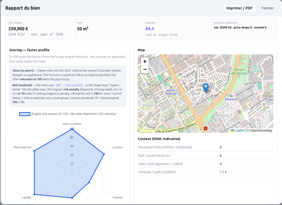Click the Pueblo Nuevo map label
Image resolution: width=282 pixels, height=205 pixels.
pos(153,105)
